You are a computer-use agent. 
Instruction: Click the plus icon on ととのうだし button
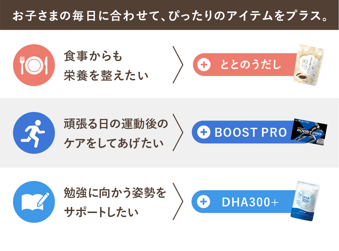(x=204, y=64)
